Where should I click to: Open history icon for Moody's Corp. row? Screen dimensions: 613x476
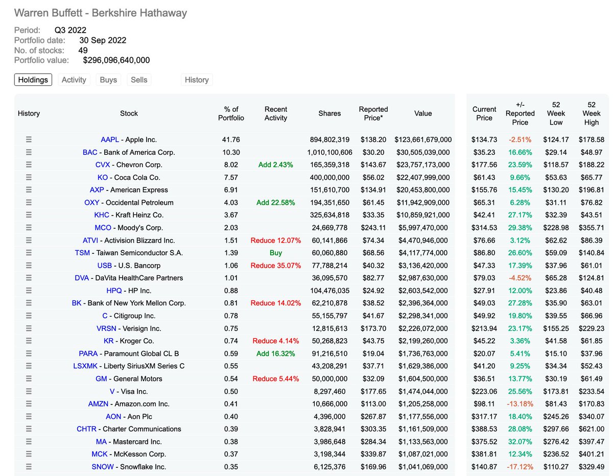[x=29, y=227]
